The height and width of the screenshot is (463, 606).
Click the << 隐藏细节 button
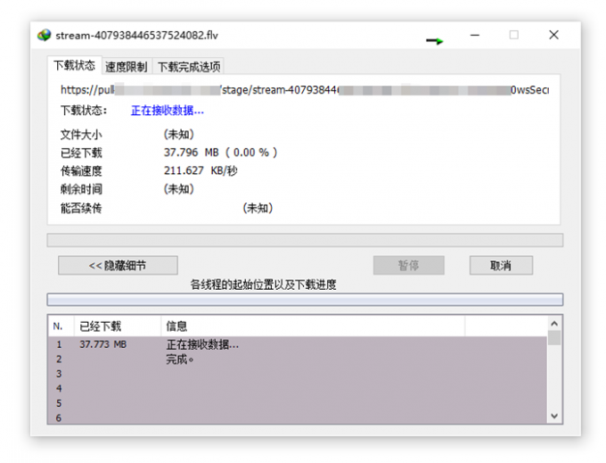[x=118, y=265]
